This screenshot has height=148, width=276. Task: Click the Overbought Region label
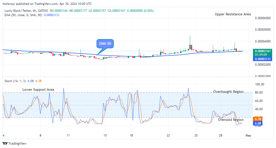coord(228,92)
